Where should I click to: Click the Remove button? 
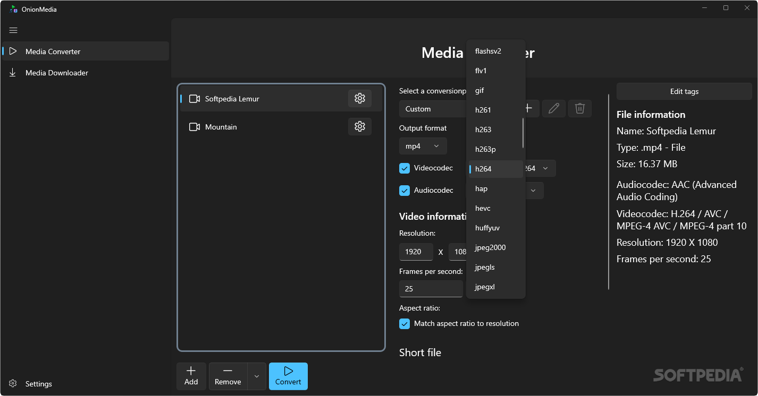point(228,376)
